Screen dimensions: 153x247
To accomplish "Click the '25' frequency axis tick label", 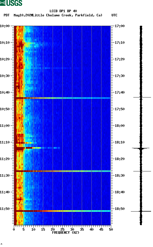I will tap(62, 230).
